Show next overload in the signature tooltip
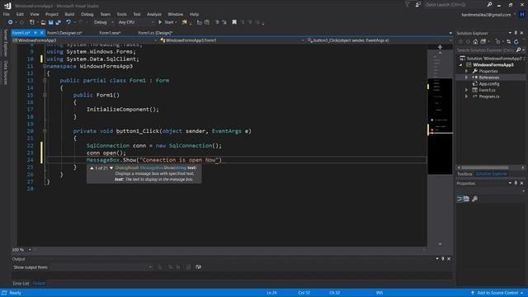The height and width of the screenshot is (297, 528). coord(111,167)
